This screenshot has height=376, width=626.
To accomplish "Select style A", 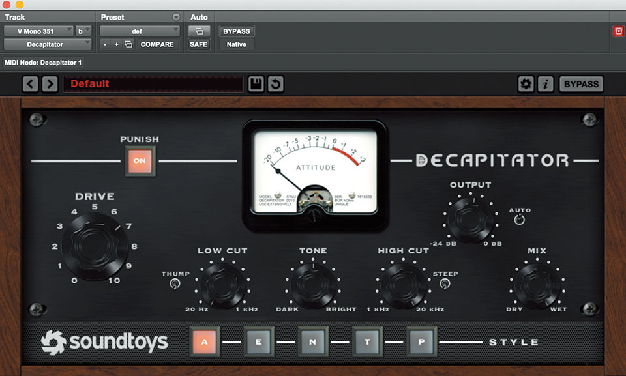I will click(x=204, y=341).
